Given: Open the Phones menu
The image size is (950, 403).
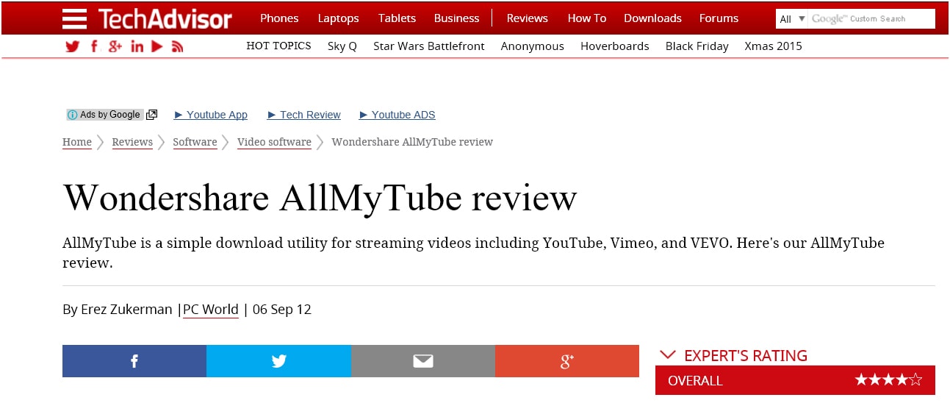Looking at the screenshot, I should click(x=279, y=18).
